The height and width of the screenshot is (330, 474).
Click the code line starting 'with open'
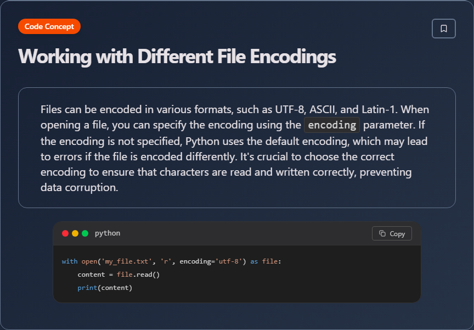coord(171,261)
